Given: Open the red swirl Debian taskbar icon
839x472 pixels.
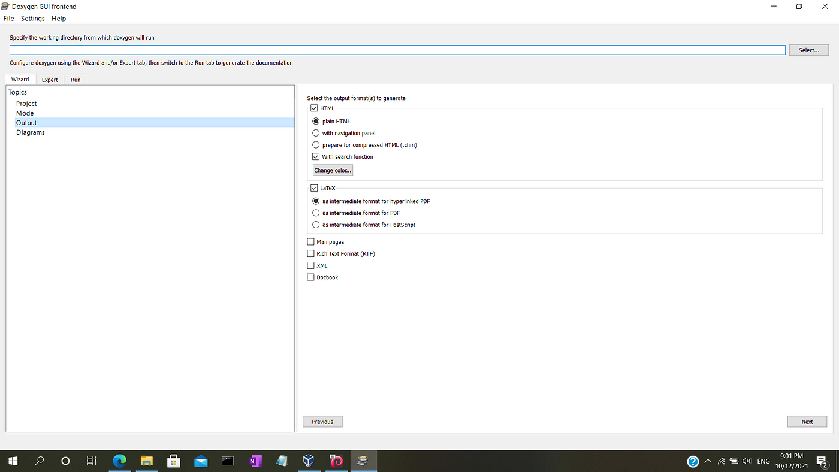Looking at the screenshot, I should (x=336, y=461).
